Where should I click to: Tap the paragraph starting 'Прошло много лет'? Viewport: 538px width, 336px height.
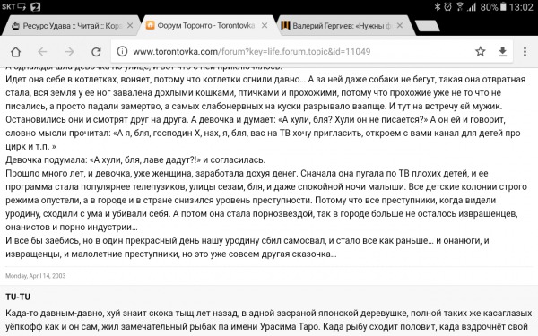point(266,200)
